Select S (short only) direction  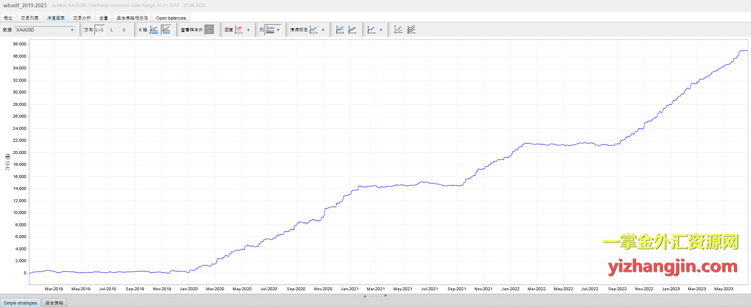tap(124, 30)
